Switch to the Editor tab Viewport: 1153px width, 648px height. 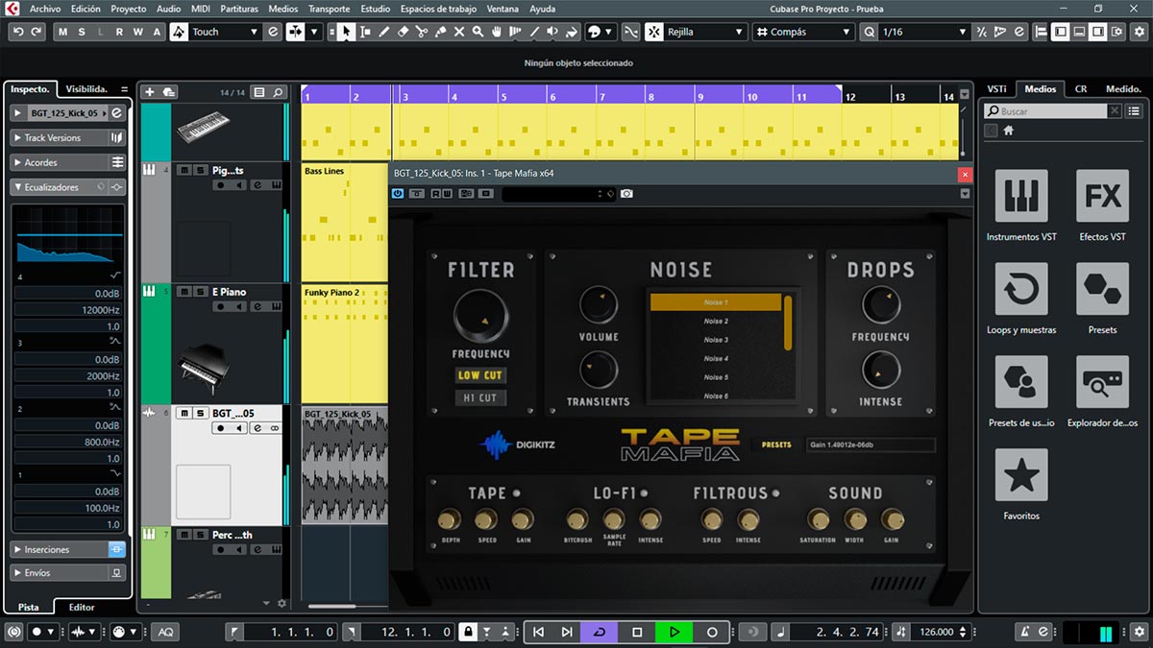point(82,607)
